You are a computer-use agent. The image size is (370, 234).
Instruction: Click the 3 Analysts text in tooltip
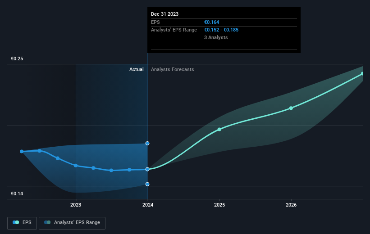coord(216,37)
